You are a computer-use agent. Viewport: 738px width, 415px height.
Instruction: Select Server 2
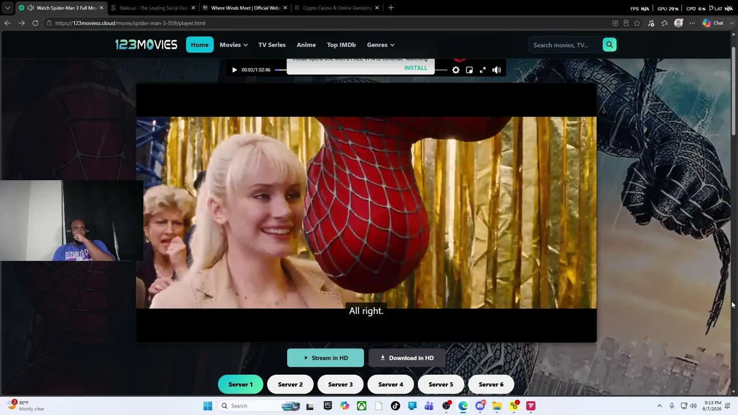click(x=290, y=384)
